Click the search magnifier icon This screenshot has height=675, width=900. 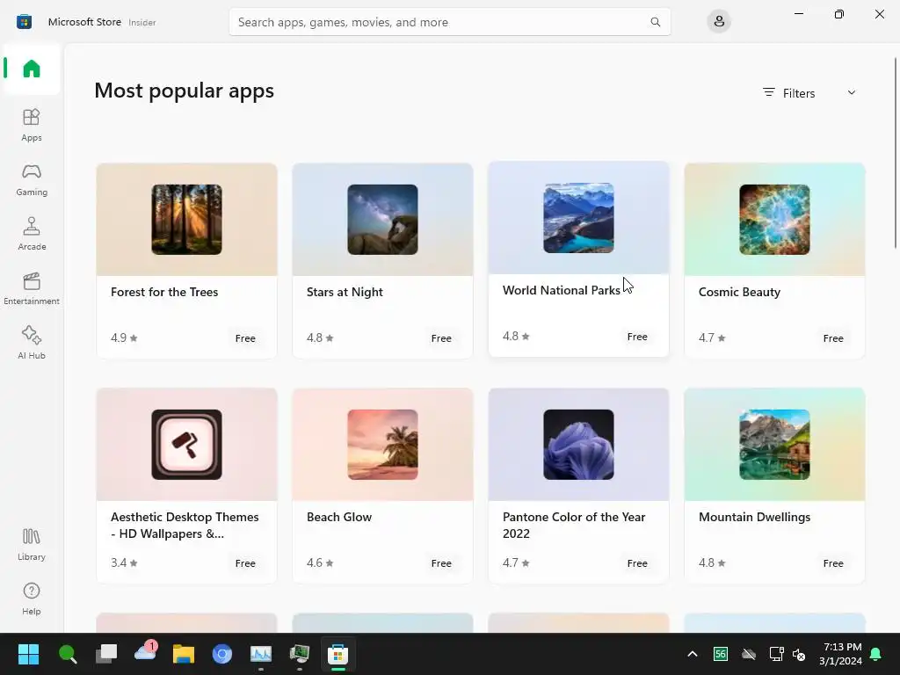(x=655, y=22)
